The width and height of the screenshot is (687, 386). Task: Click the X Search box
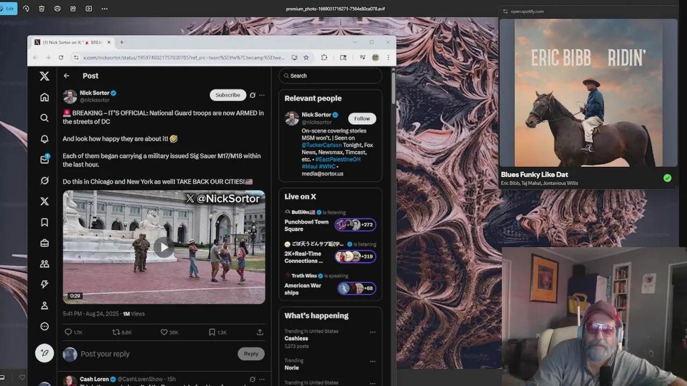tap(330, 76)
